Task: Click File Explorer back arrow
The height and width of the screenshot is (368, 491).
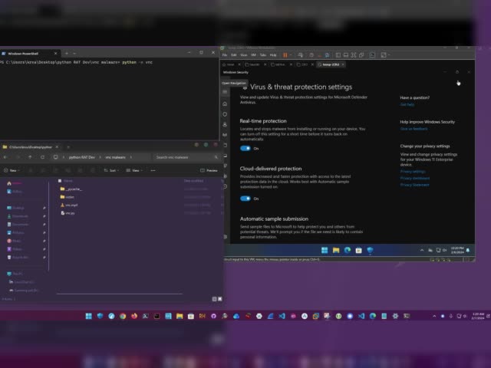Action: click(x=5, y=157)
